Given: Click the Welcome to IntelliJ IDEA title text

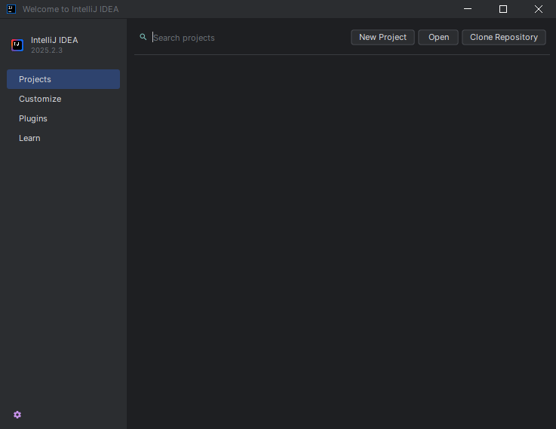Looking at the screenshot, I should [x=70, y=9].
